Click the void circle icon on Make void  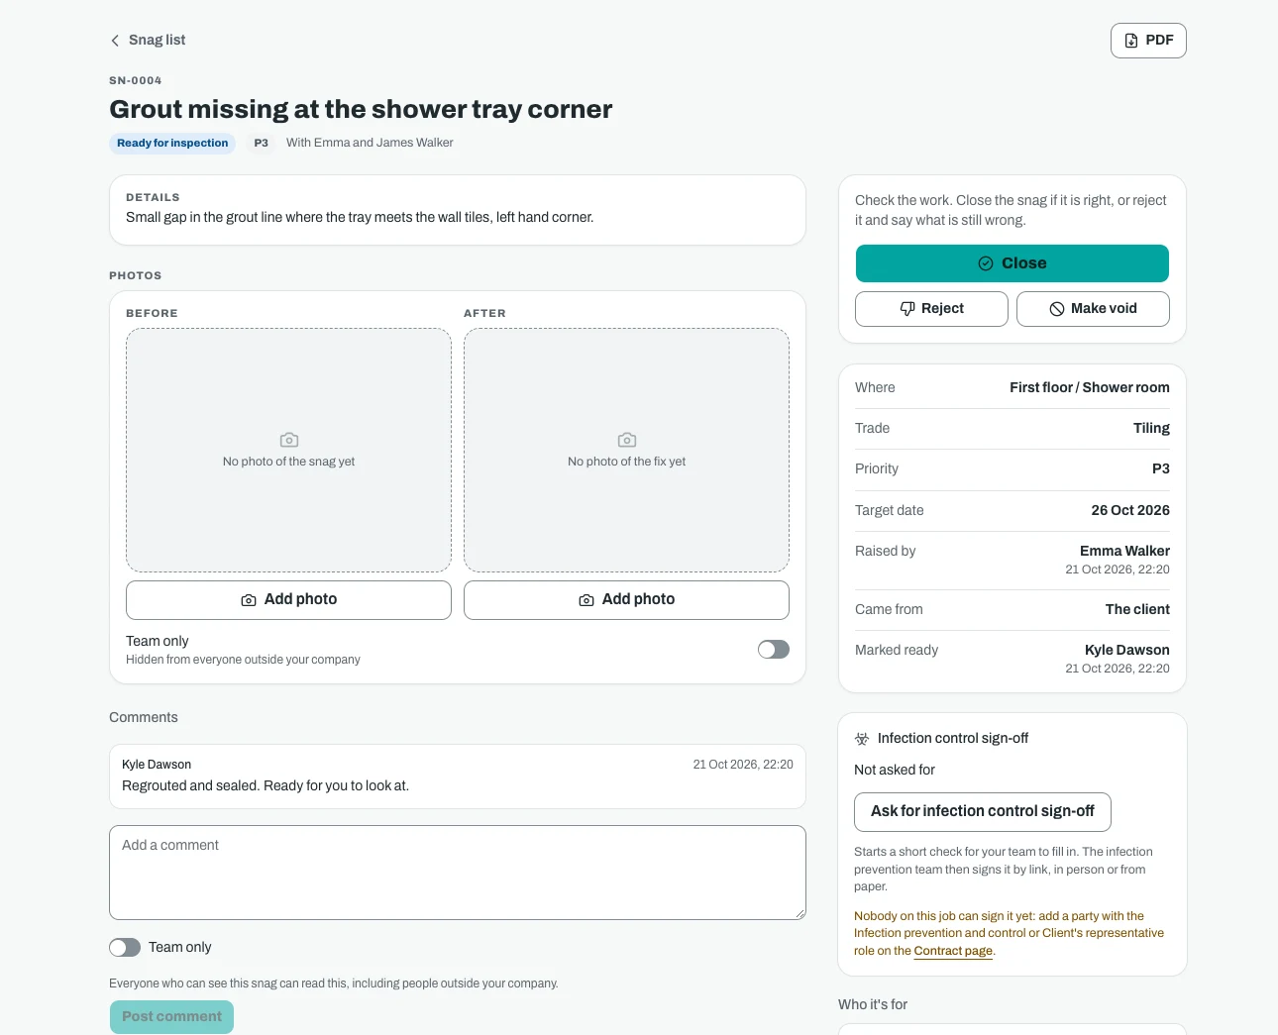(1057, 309)
